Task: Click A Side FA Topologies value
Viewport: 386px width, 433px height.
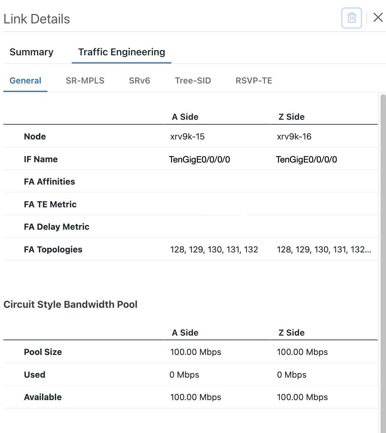Action: (214, 249)
